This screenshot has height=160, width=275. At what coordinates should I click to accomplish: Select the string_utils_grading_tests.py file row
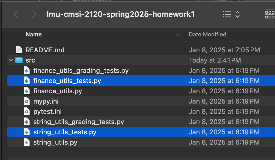tap(141, 122)
